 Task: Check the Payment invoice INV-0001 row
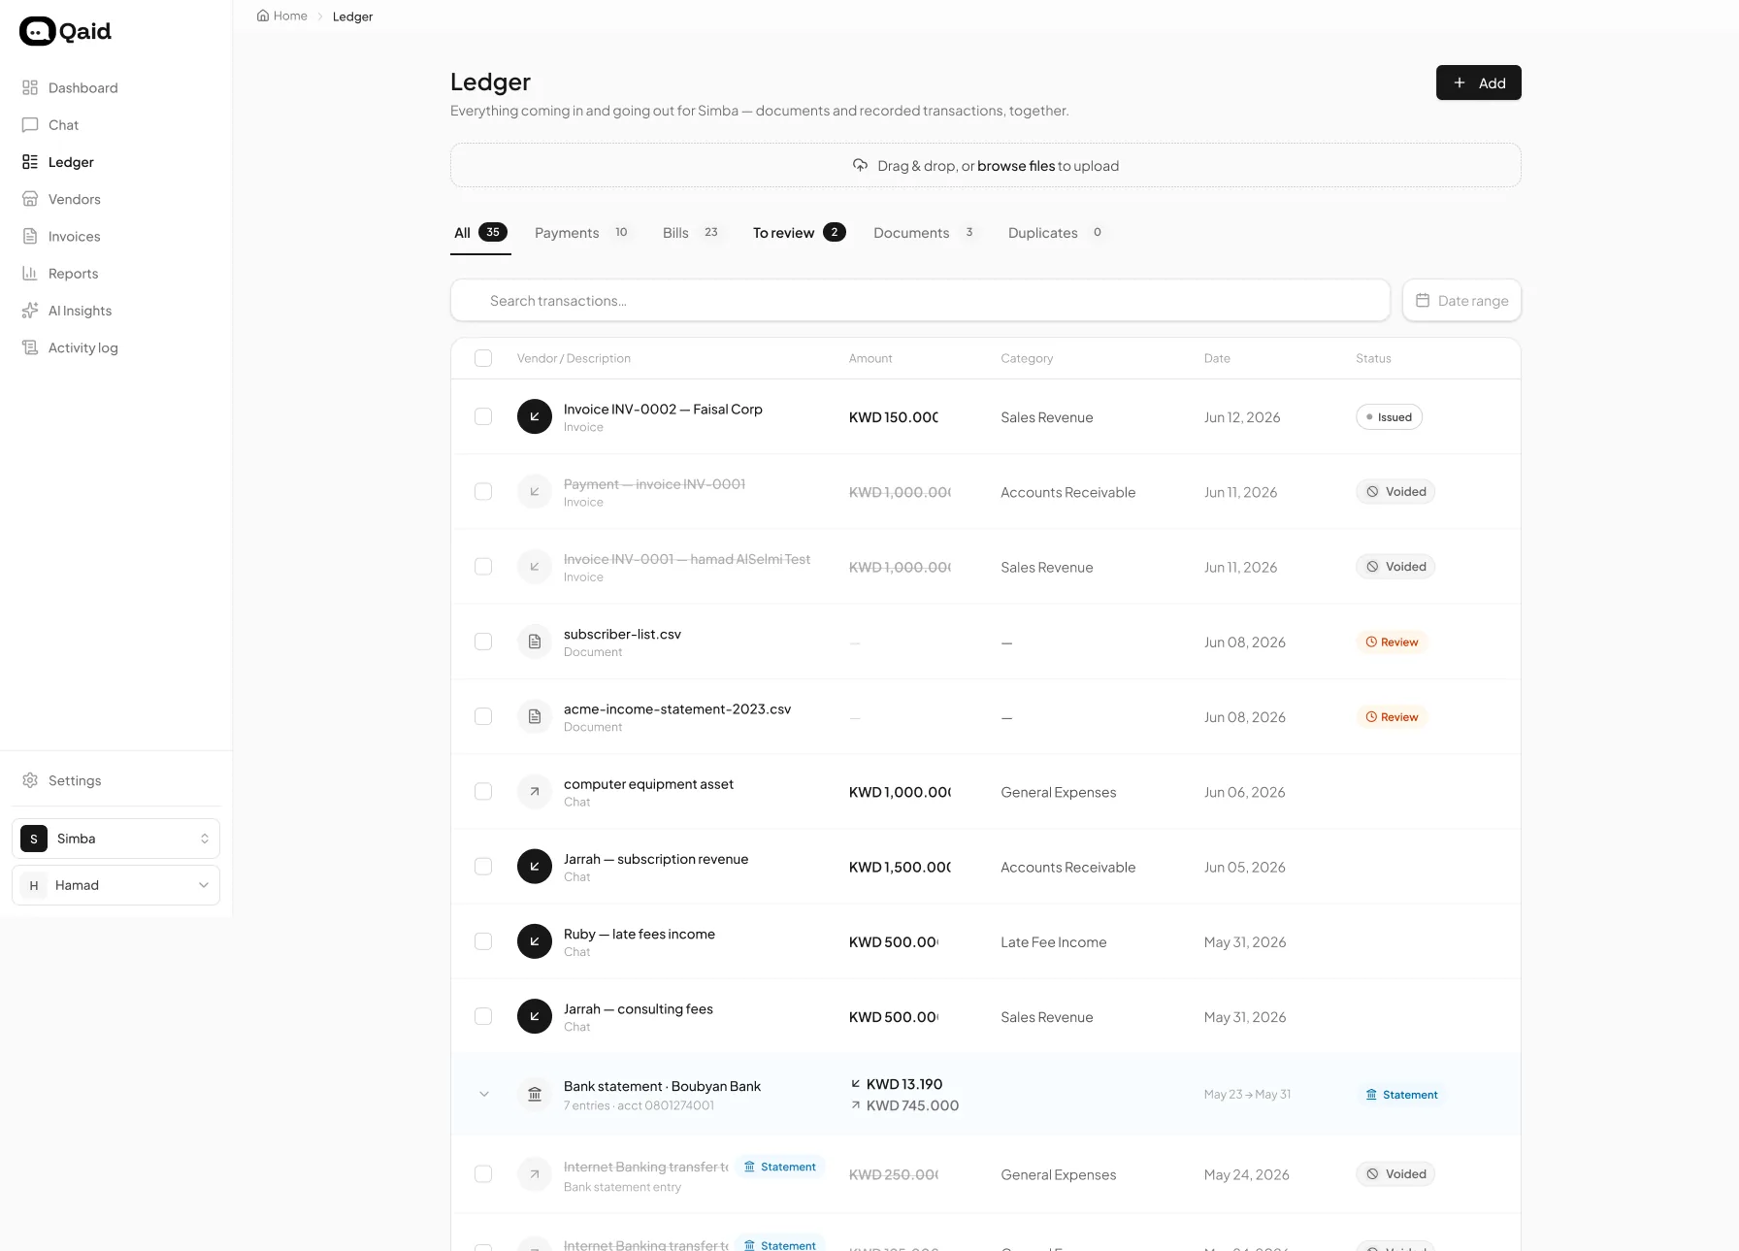coord(483,491)
